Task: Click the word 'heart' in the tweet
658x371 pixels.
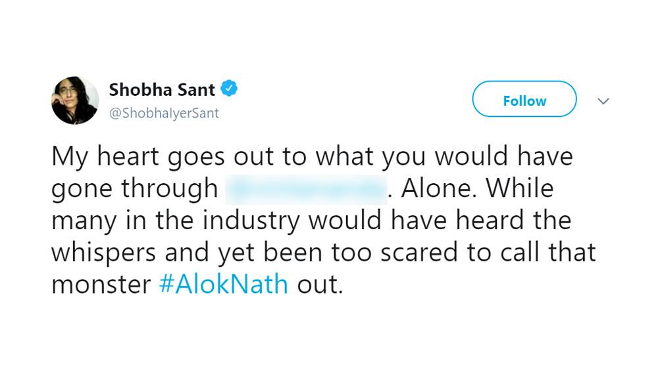Action: pos(128,156)
